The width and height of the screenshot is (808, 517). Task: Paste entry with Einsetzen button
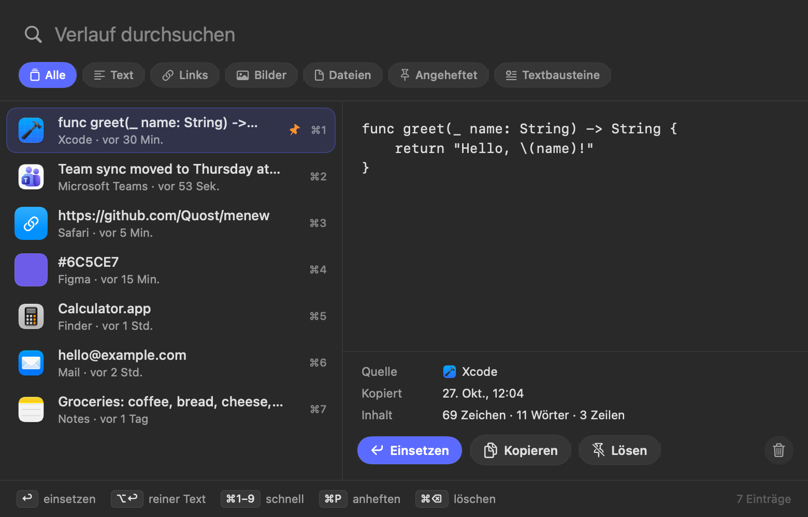tap(410, 450)
